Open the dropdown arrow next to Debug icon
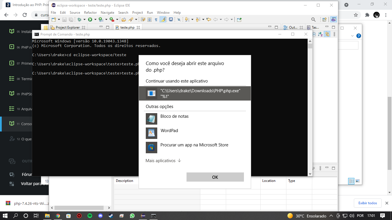 [84, 19]
